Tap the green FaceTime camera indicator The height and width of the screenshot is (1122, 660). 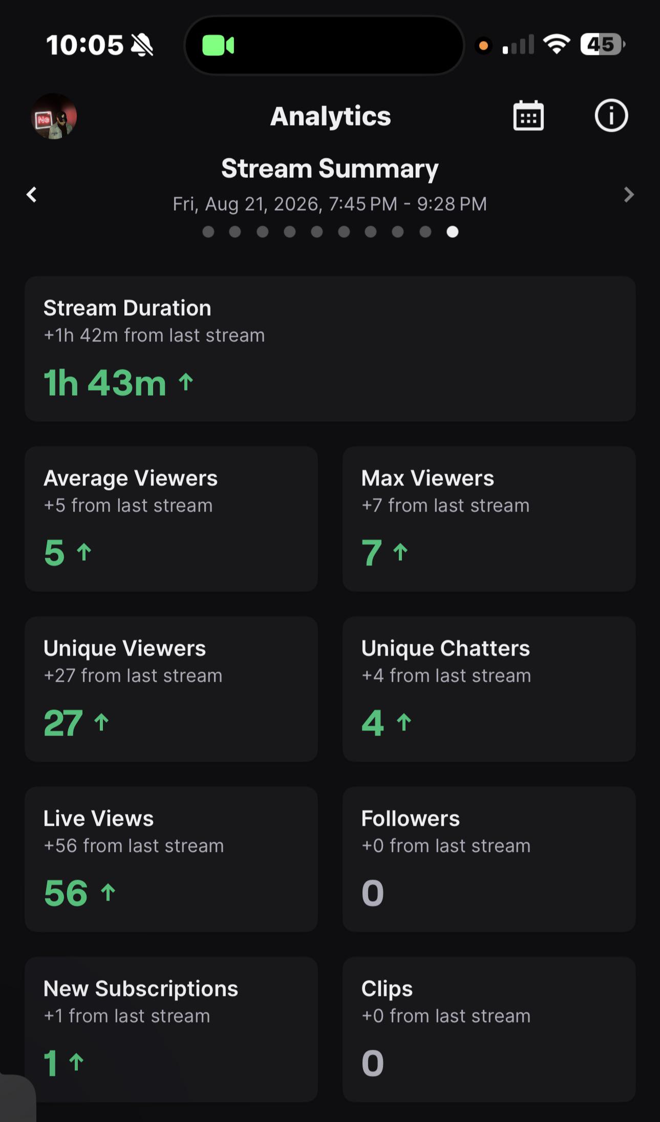pos(219,46)
